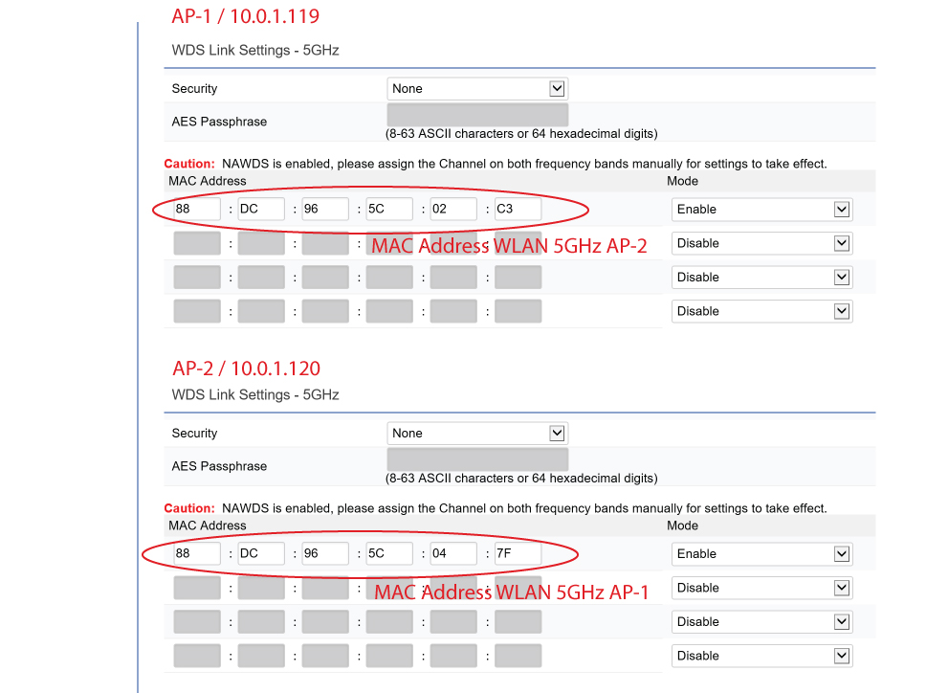Screen dimensions: 926x693
Task: Click the '8-63 ASCII characters' hint in the AP-2 section
Action: click(x=521, y=478)
